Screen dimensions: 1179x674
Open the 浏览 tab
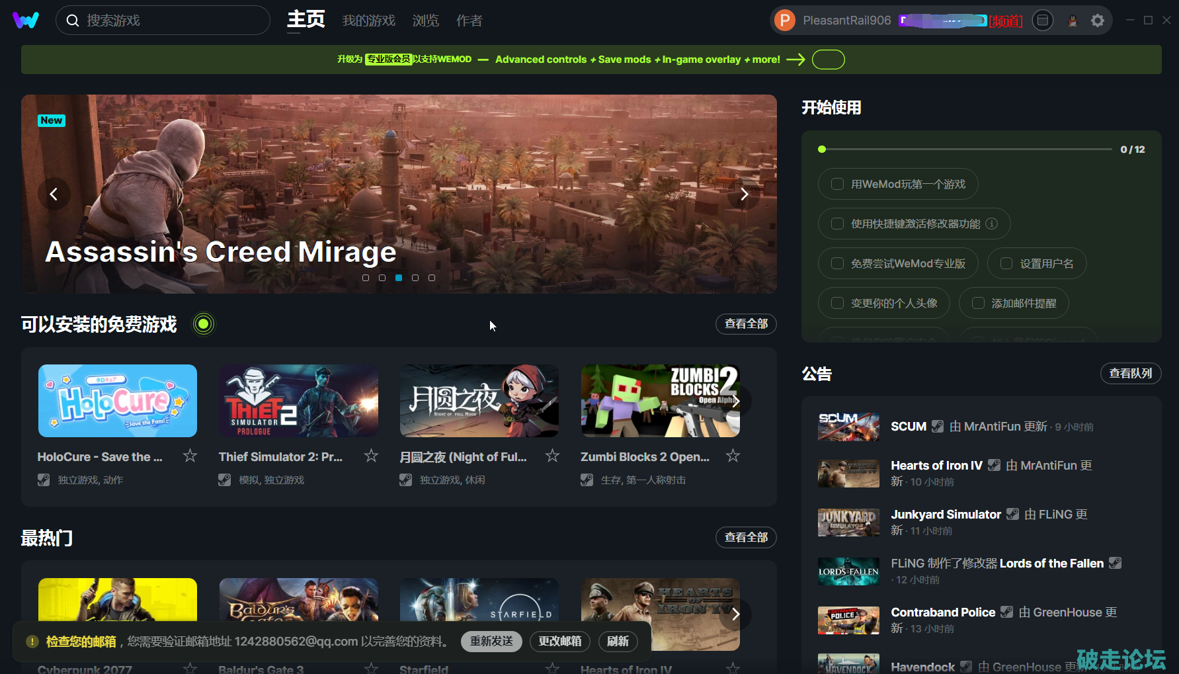tap(425, 21)
